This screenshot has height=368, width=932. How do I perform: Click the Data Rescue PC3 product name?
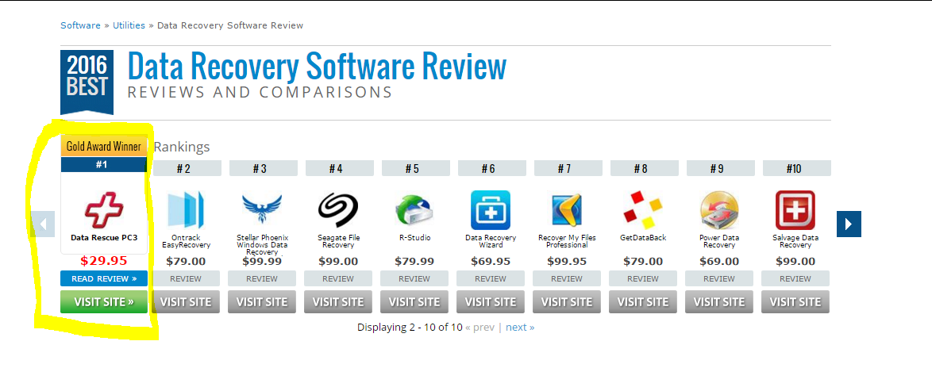104,237
